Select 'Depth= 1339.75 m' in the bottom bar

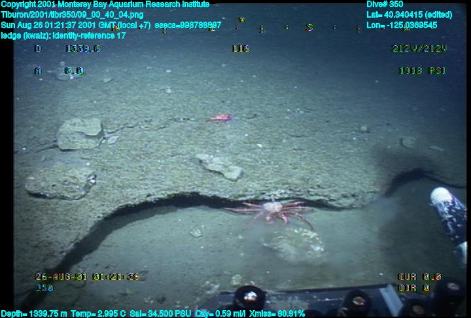pyautogui.click(x=34, y=314)
